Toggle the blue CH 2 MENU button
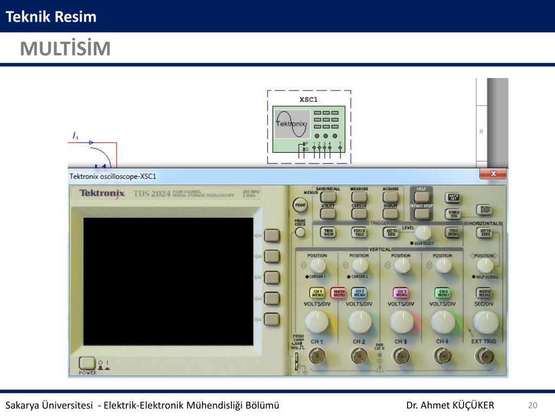Image resolution: width=555 pixels, height=416 pixels. (x=359, y=293)
